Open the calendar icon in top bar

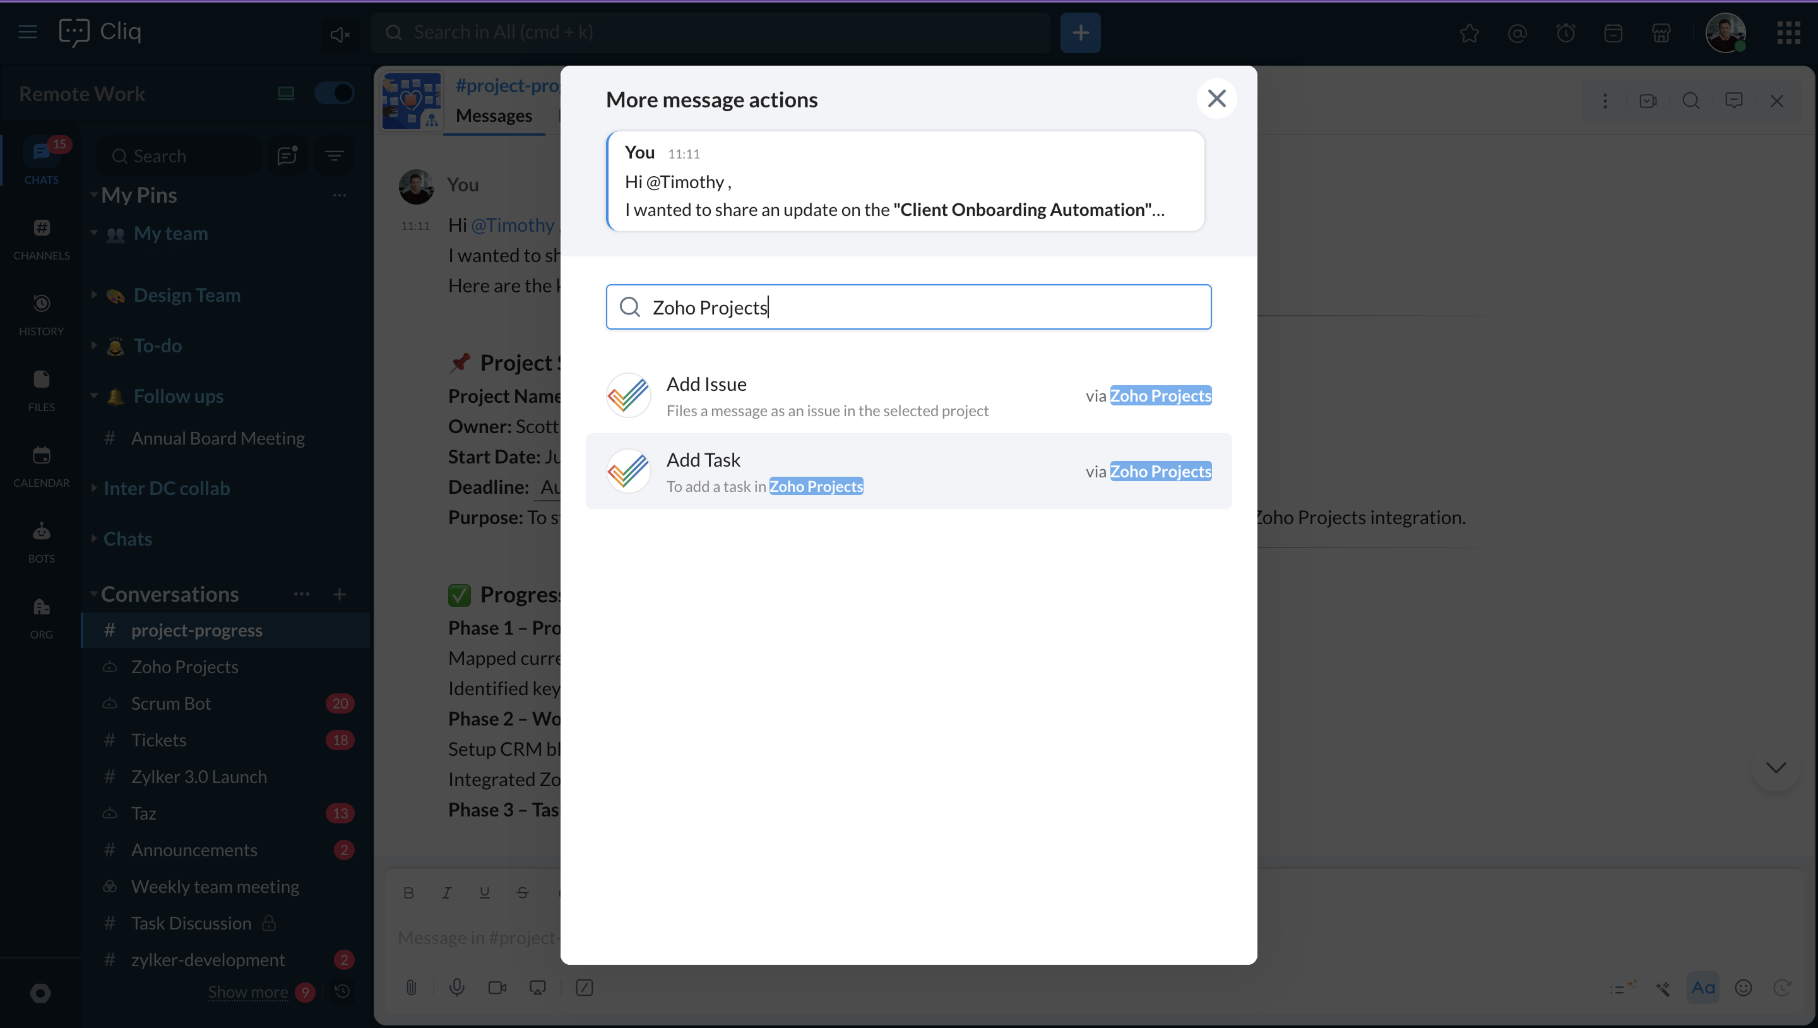point(1613,33)
